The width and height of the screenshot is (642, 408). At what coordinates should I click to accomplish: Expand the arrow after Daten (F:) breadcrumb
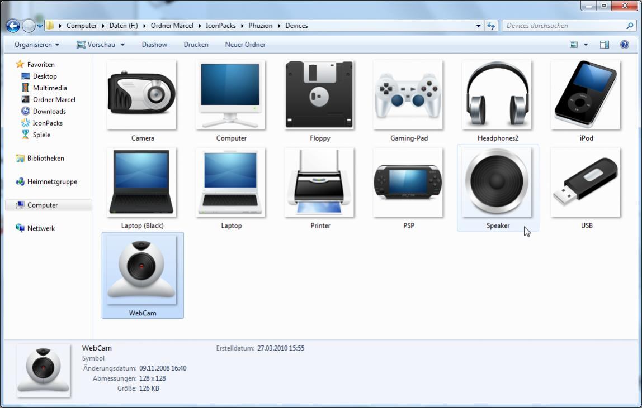144,26
